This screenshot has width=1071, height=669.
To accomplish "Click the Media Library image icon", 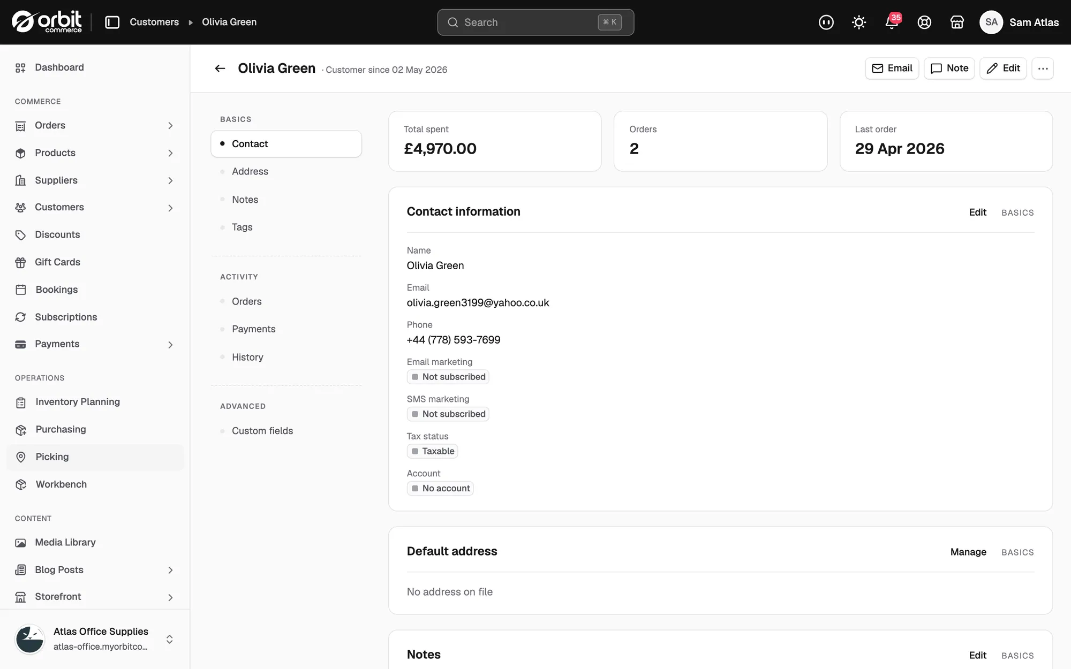I will click(x=20, y=543).
